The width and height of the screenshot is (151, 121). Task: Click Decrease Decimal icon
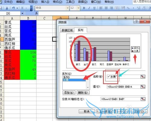[144, 8]
